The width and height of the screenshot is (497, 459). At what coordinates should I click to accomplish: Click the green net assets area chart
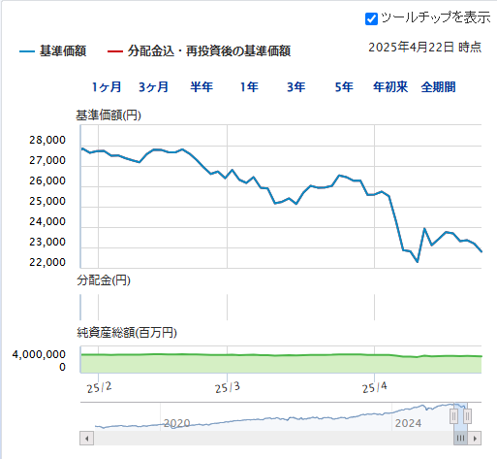[281, 364]
